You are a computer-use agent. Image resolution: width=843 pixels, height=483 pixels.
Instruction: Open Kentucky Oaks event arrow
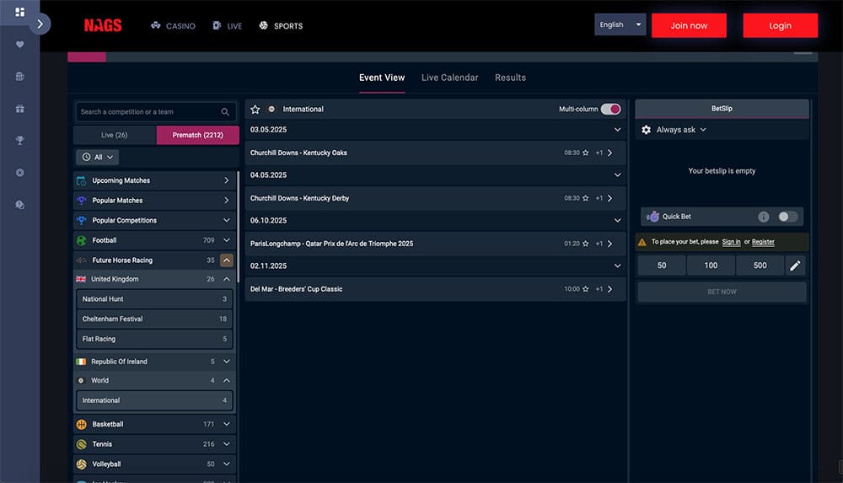click(610, 153)
